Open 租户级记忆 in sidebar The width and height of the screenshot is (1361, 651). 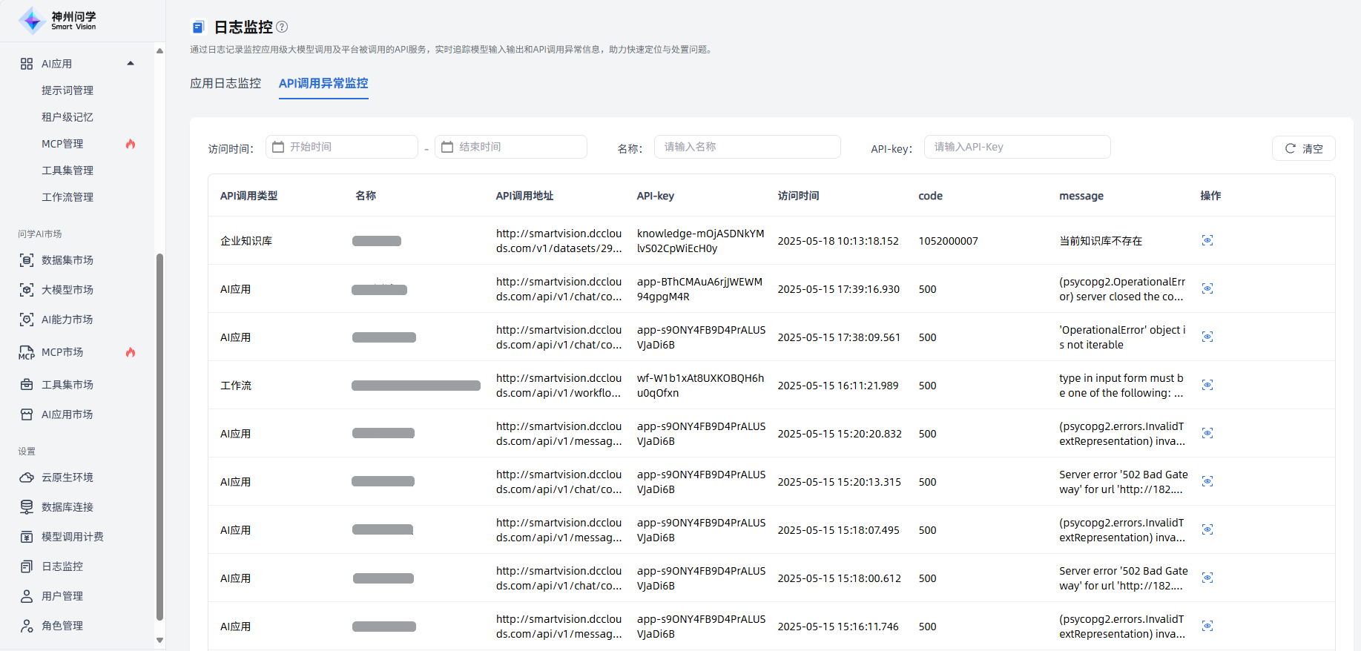67,117
